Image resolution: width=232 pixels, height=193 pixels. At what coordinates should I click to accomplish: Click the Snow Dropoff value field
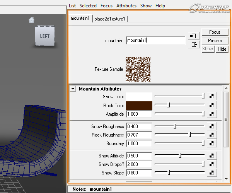coord(139,164)
